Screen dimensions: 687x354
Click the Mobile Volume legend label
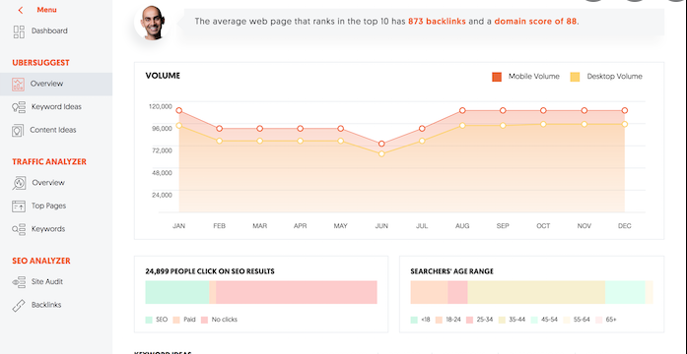533,77
